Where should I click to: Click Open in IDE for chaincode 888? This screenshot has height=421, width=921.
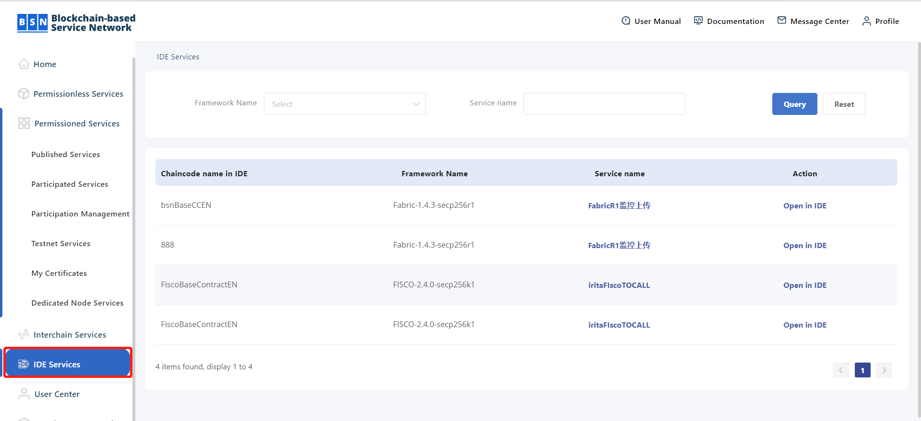point(805,245)
